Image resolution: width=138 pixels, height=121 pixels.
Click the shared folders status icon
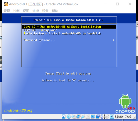(x=88, y=117)
